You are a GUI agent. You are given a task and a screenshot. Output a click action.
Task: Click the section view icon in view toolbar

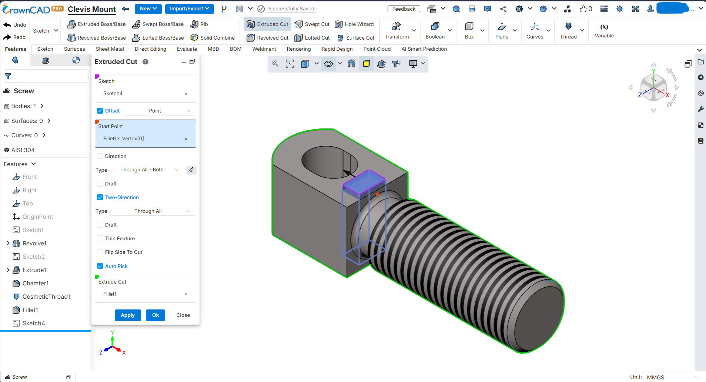point(351,64)
